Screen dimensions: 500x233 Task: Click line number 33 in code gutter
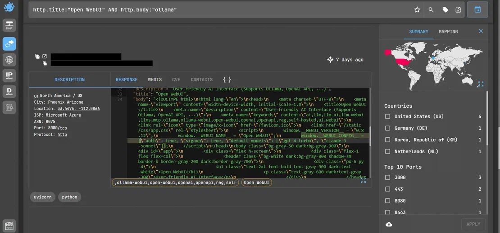click(120, 94)
